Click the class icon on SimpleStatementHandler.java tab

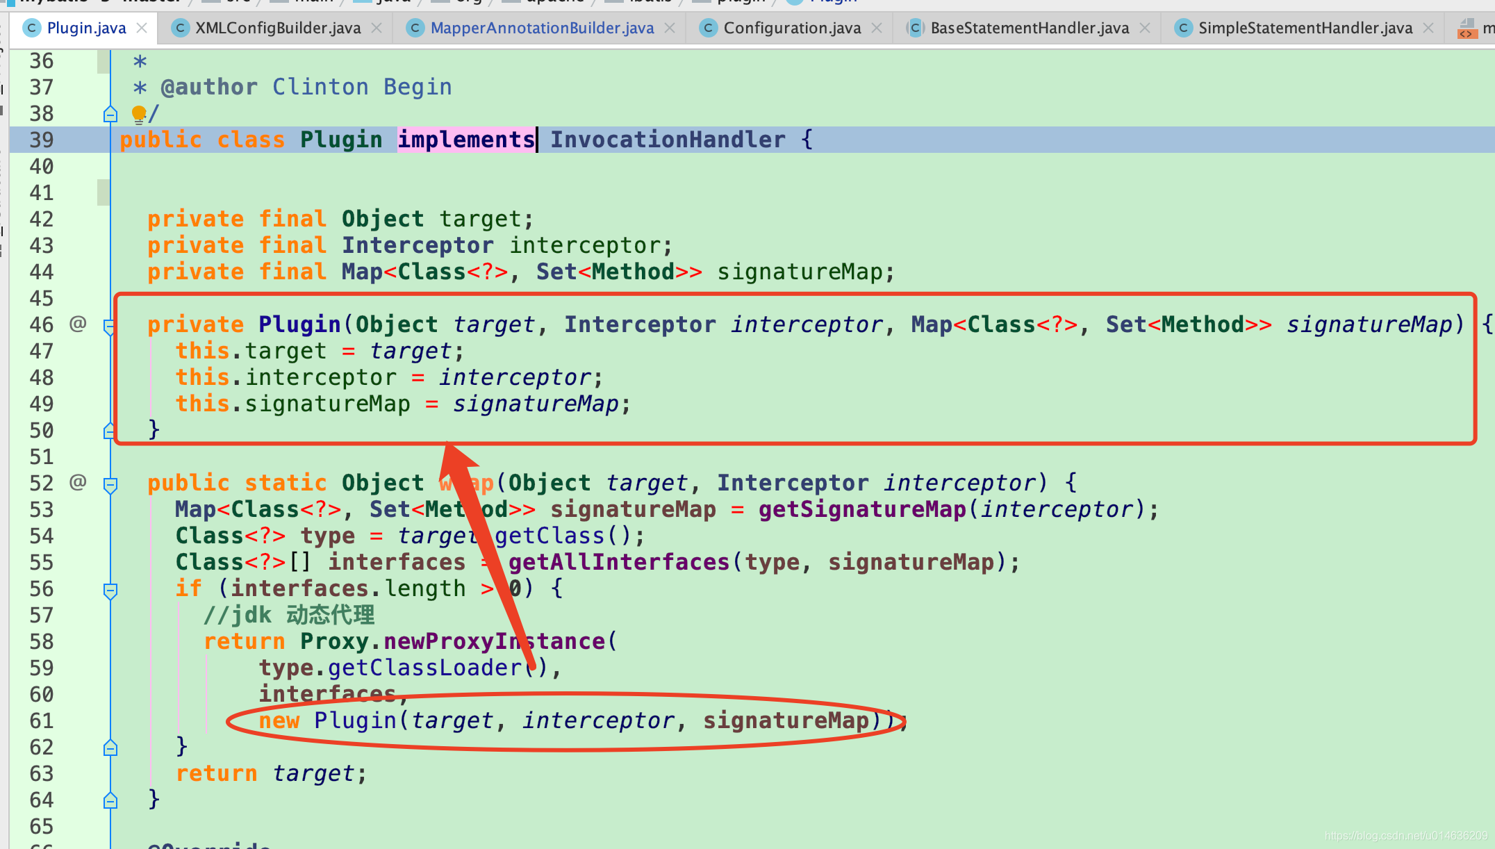(x=1183, y=28)
